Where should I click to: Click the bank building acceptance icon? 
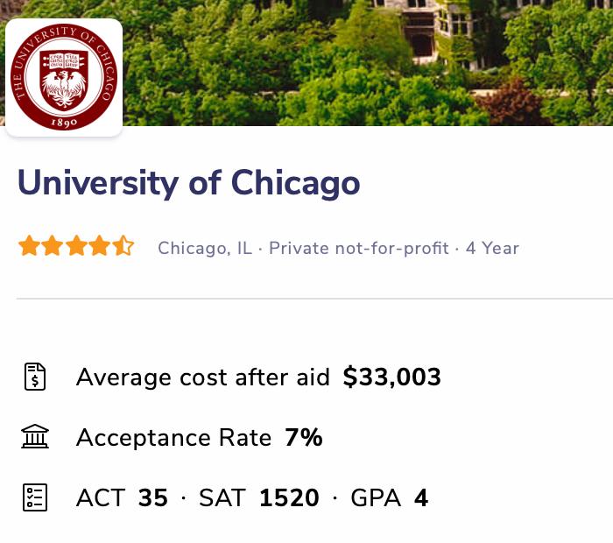point(34,438)
